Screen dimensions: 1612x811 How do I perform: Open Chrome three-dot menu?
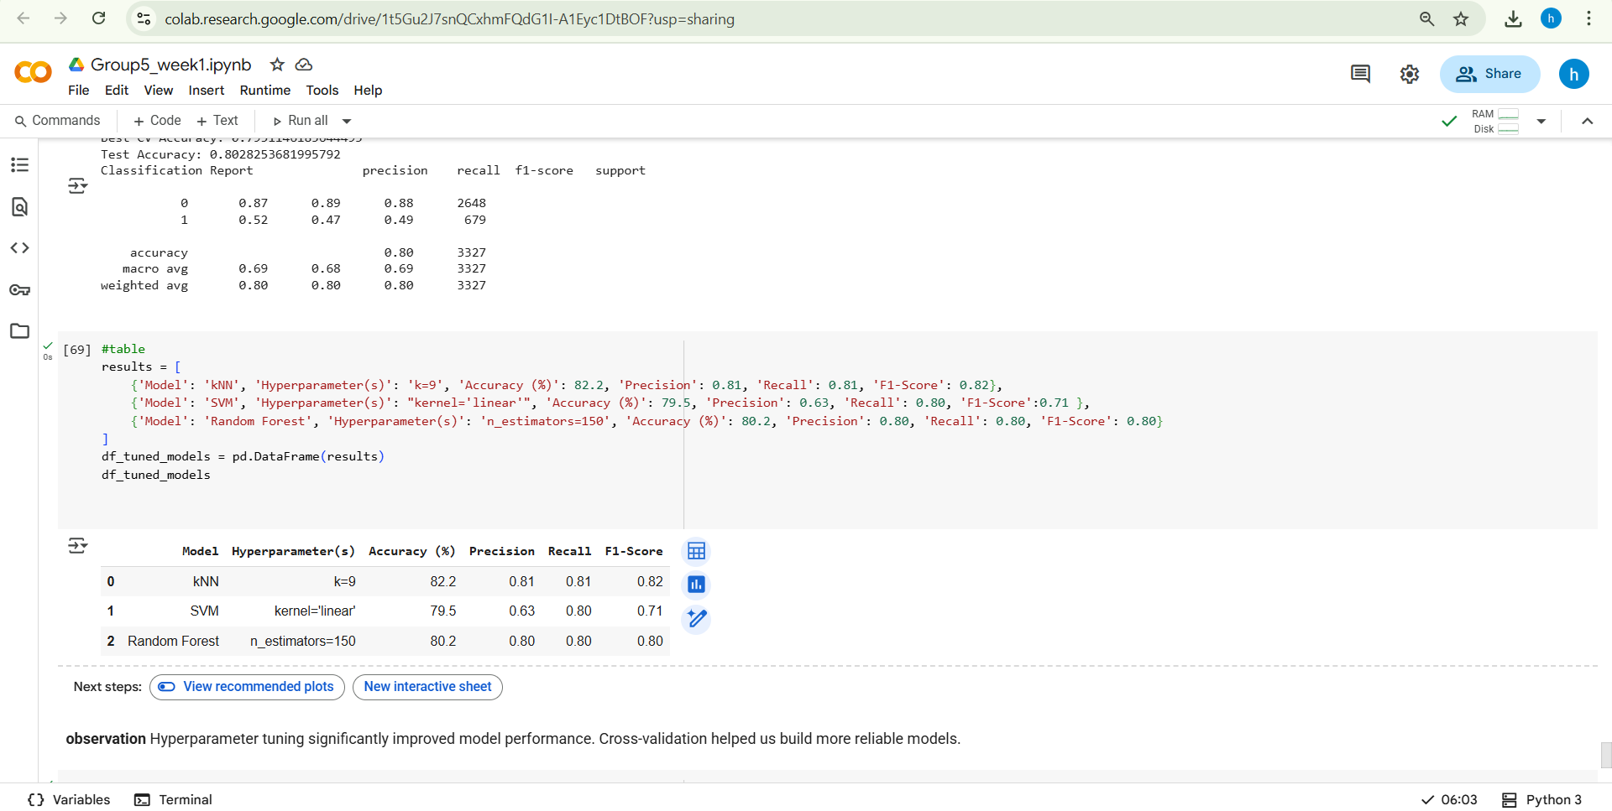pos(1588,18)
